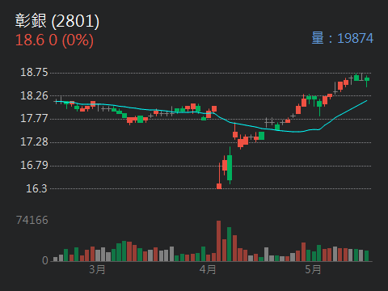Click the 17.28 price axis label
388x291 pixels.
click(x=34, y=141)
